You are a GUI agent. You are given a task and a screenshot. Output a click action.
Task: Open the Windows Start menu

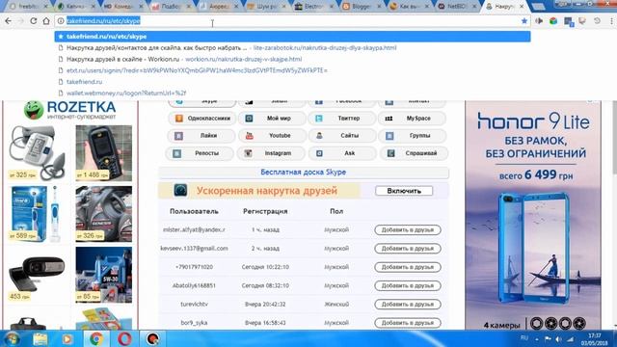click(x=12, y=338)
